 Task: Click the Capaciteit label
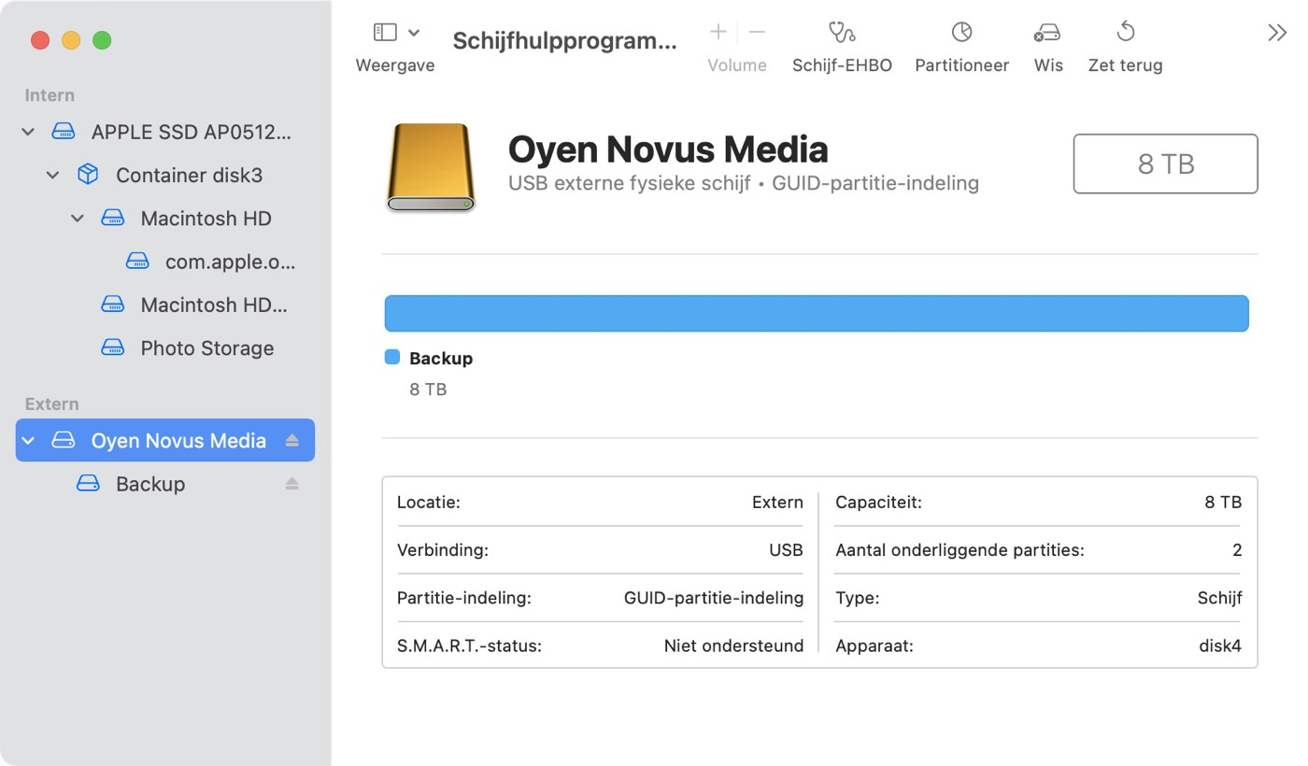pyautogui.click(x=878, y=503)
